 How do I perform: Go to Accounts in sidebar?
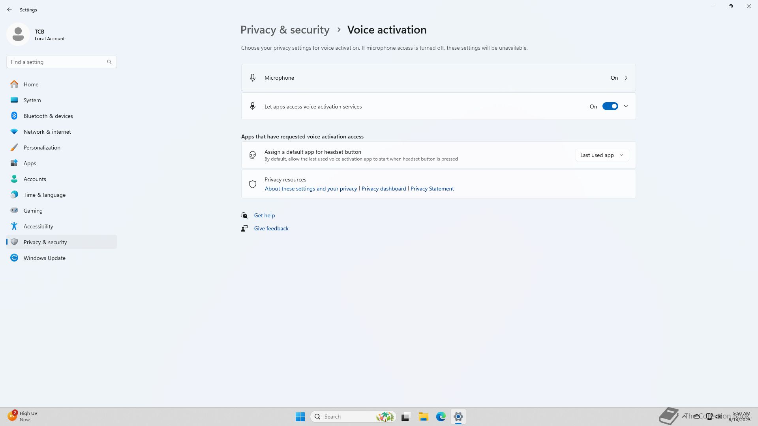click(x=35, y=179)
